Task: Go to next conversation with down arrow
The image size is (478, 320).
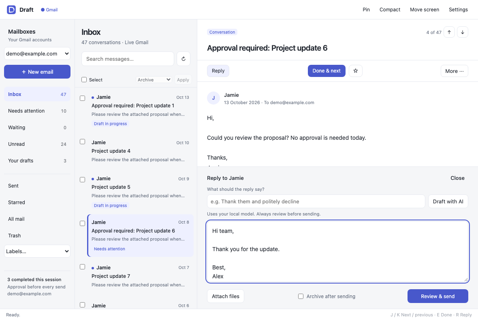Action: click(x=463, y=32)
